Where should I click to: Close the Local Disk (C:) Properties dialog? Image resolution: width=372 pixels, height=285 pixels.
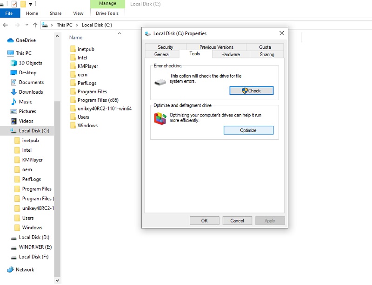tap(282, 33)
